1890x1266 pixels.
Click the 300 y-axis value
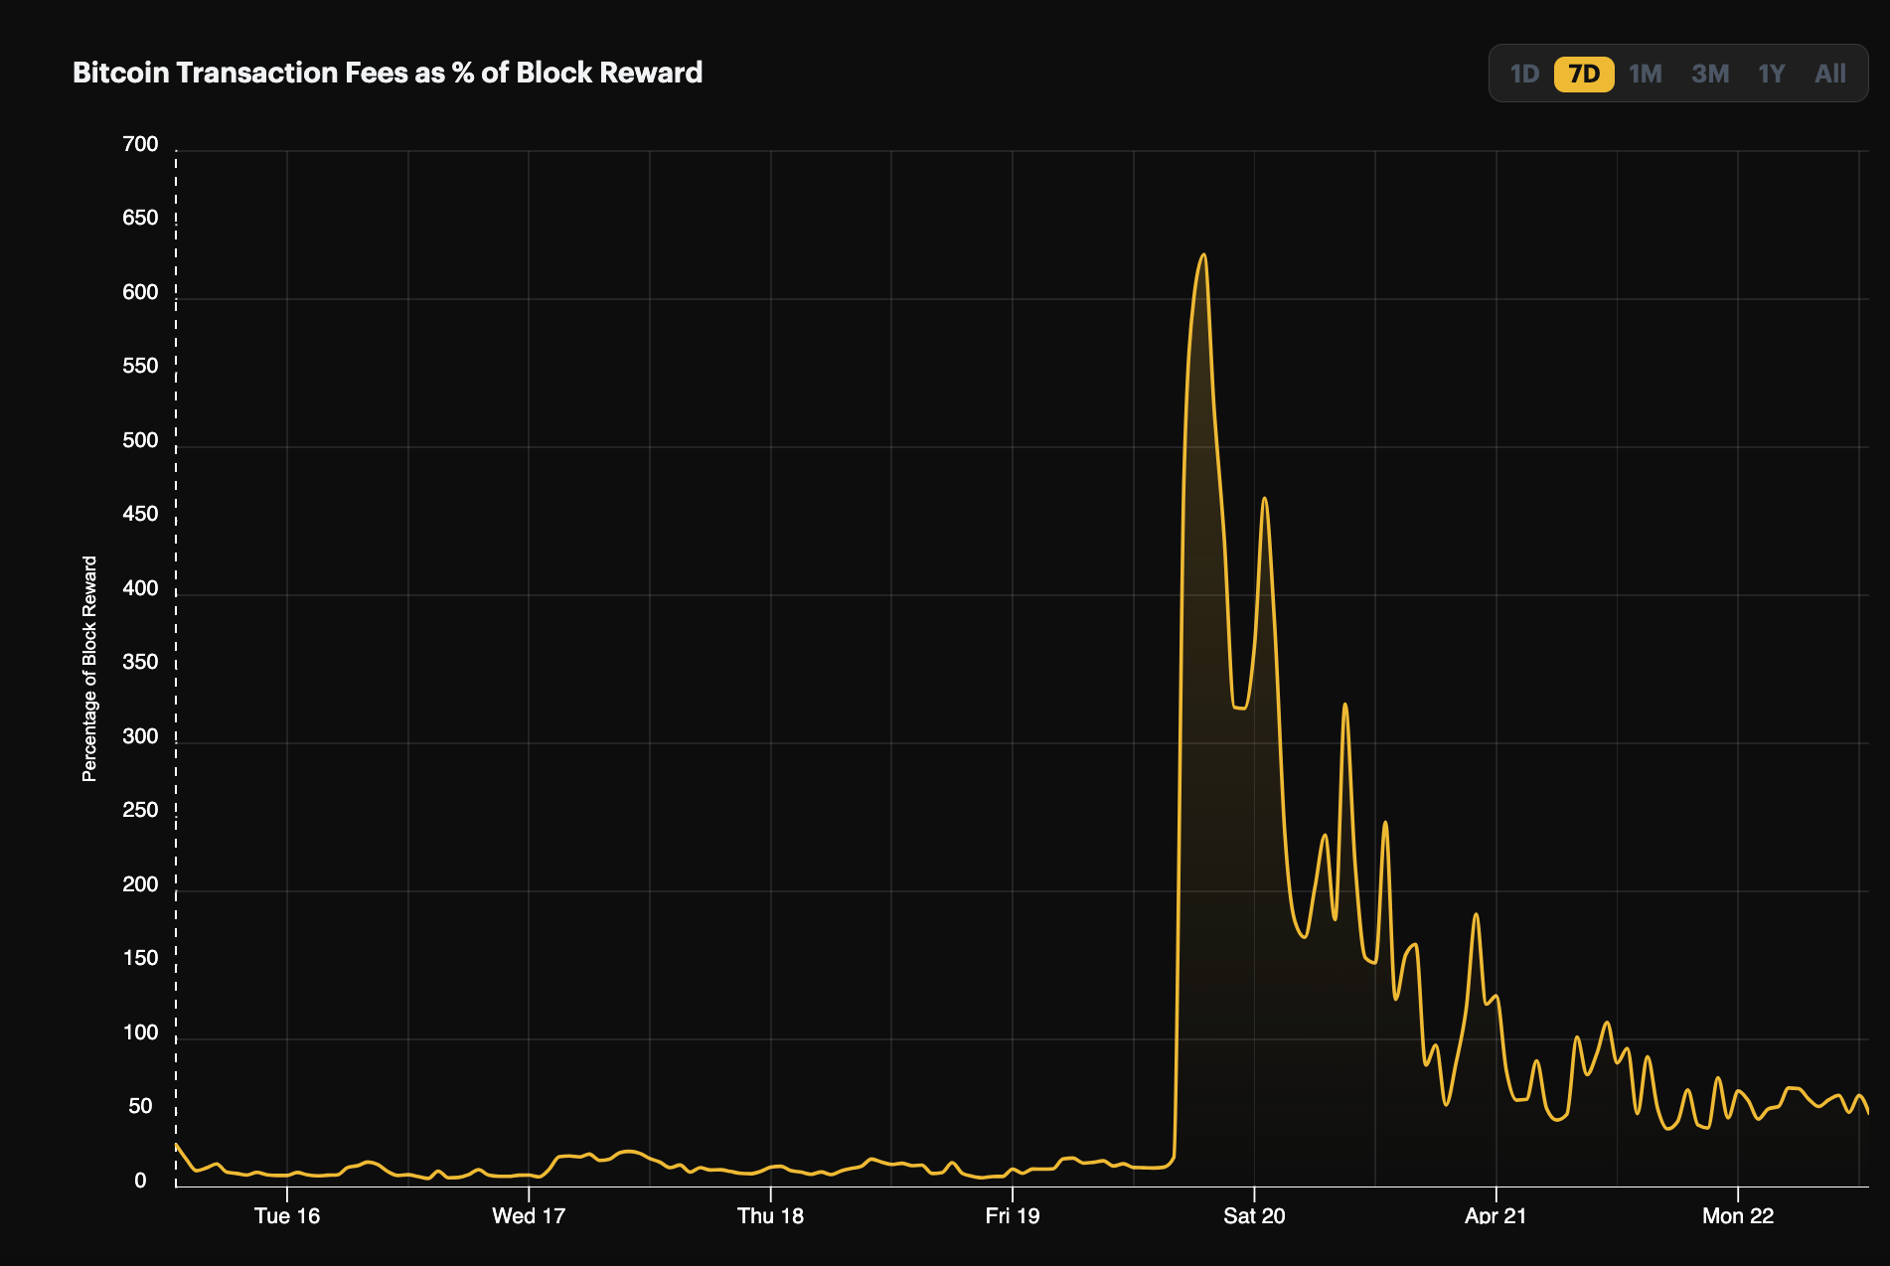[x=140, y=736]
